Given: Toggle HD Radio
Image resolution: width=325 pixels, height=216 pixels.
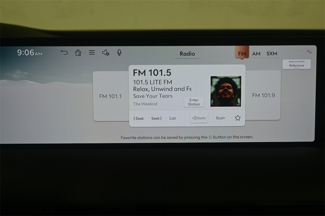Looking at the screenshot, I should pyautogui.click(x=199, y=118).
